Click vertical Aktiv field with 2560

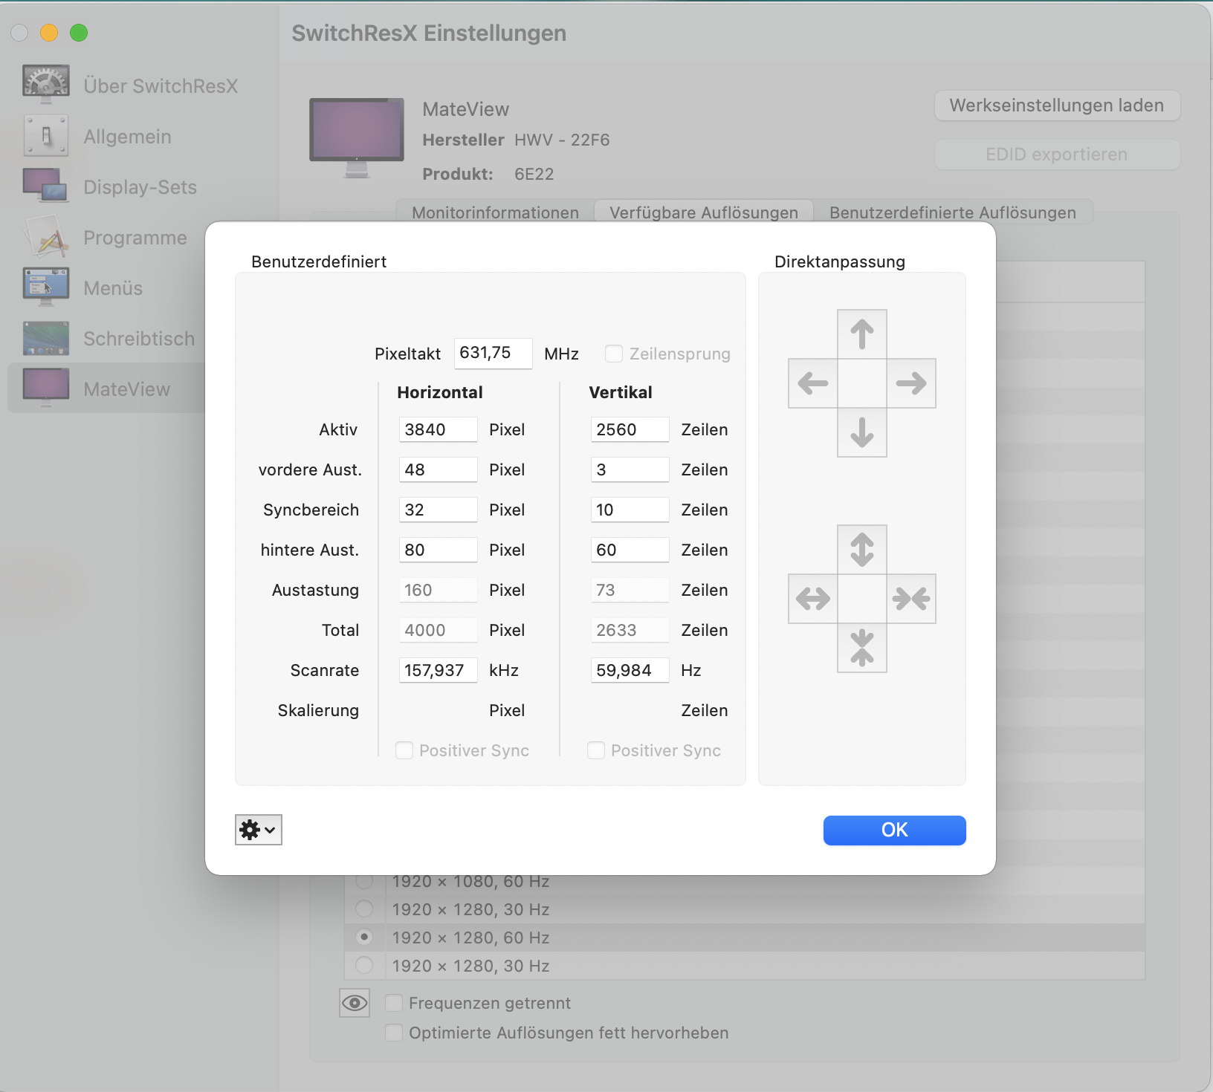tap(630, 429)
